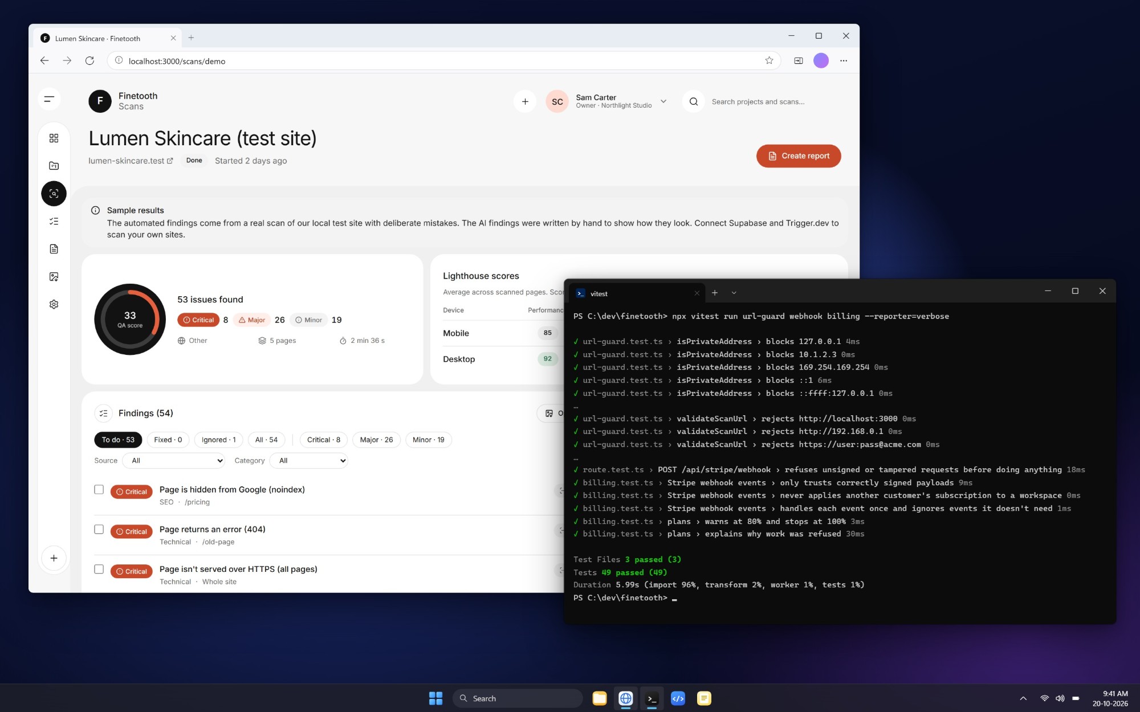Screen dimensions: 1140x712
Task: Open the browser split screen icon
Action: [x=799, y=60]
